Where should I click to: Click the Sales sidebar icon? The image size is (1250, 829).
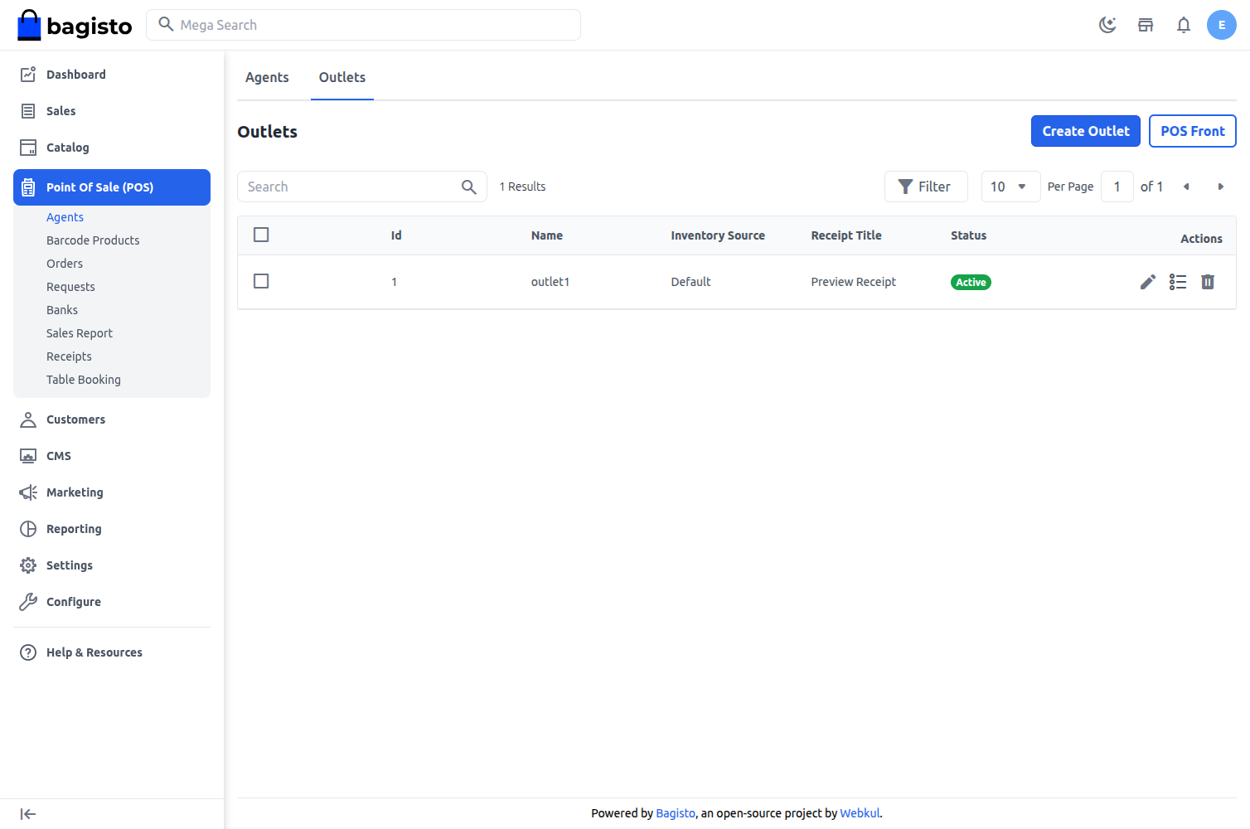pyautogui.click(x=28, y=111)
